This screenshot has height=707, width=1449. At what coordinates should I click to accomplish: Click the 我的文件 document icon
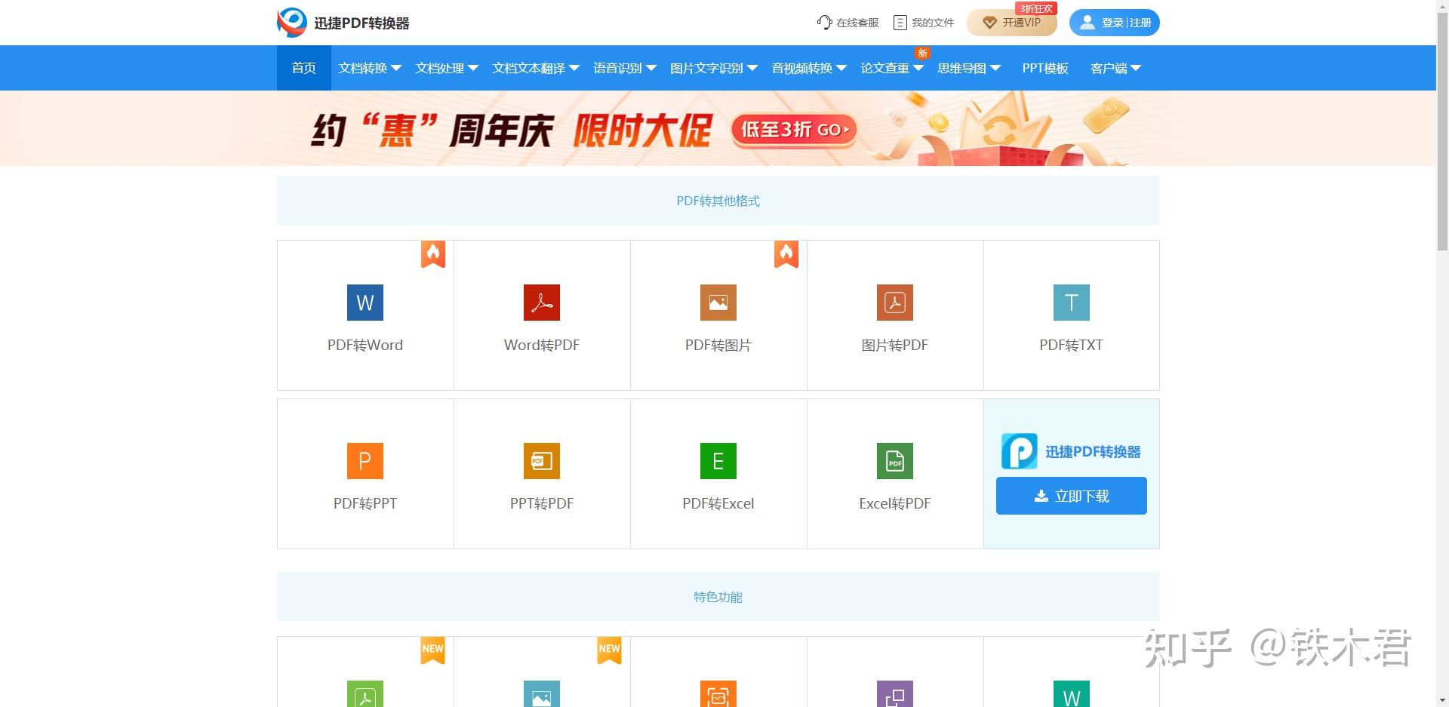pos(900,23)
